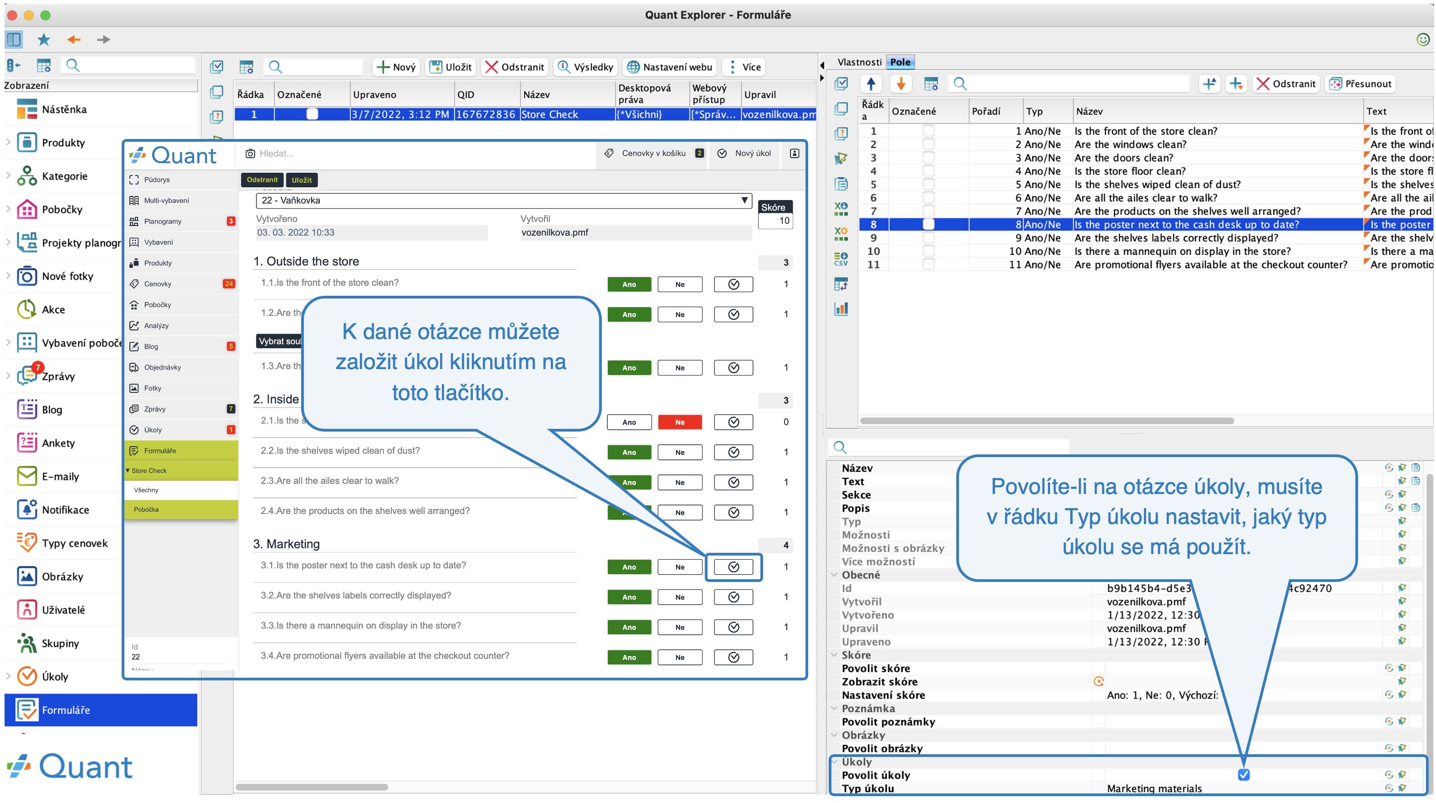Open Půdorys in the web menu
The height and width of the screenshot is (803, 1436).
181,180
